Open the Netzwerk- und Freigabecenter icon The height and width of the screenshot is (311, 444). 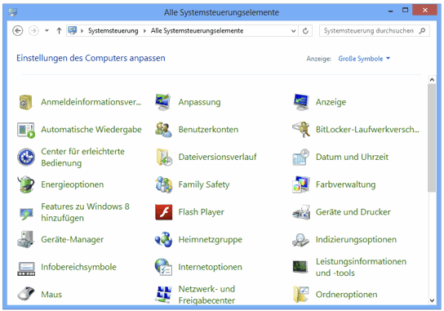164,295
